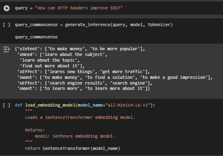
Task: Run the query assignment cell
Action: coord(7,8)
